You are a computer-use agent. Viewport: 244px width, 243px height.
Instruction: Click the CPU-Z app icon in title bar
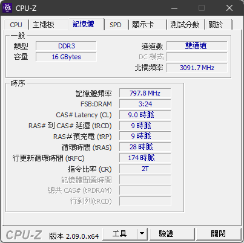tap(7, 8)
